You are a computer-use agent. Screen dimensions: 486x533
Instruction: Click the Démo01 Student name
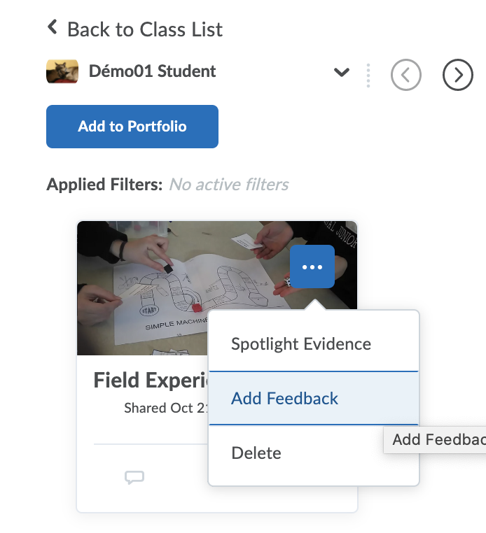[152, 71]
